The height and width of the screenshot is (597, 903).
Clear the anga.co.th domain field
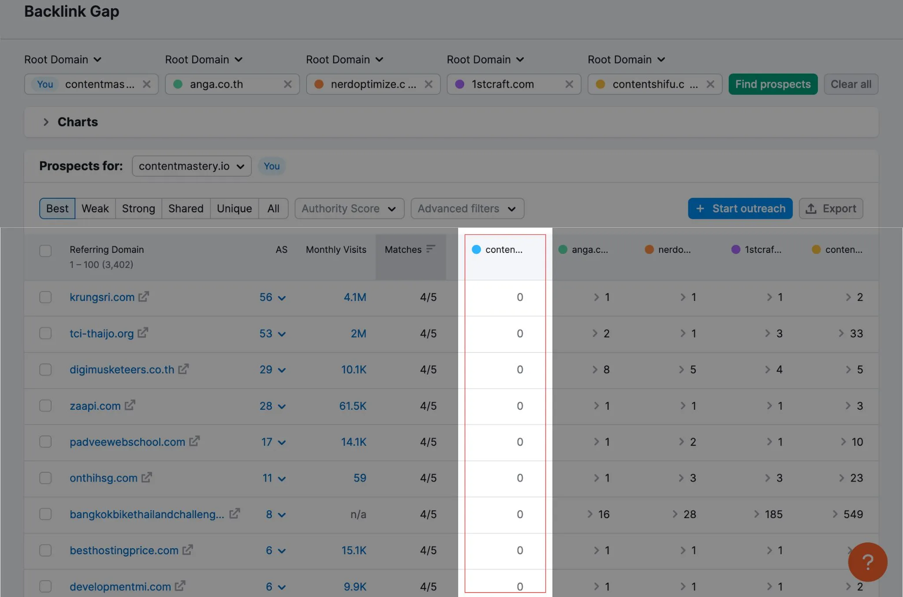287,84
